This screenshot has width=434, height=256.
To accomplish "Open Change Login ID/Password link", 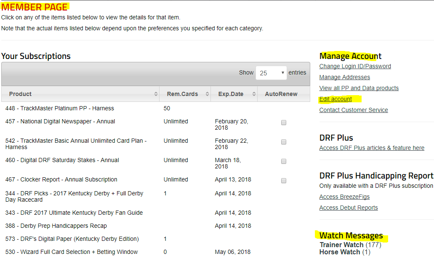I will pyautogui.click(x=355, y=66).
